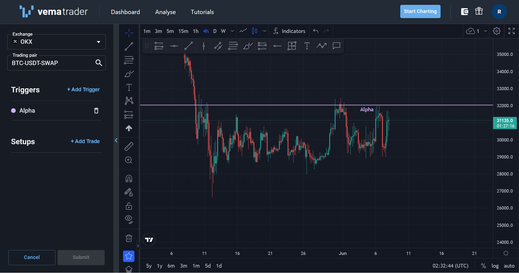Select the crosshair cursor tool
The height and width of the screenshot is (273, 519).
point(129,33)
